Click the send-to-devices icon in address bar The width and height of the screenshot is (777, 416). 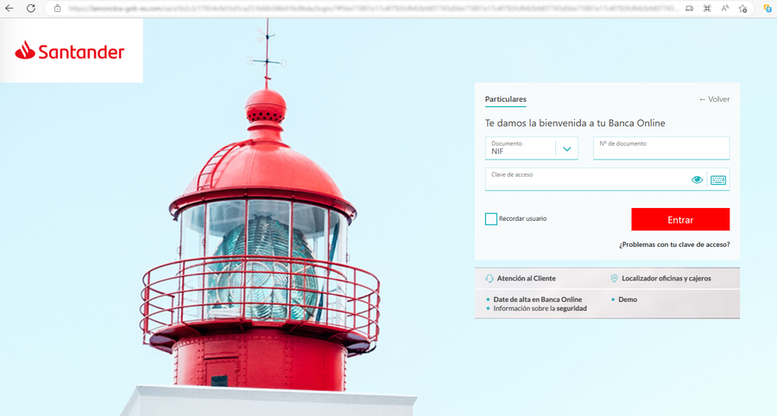pyautogui.click(x=689, y=8)
